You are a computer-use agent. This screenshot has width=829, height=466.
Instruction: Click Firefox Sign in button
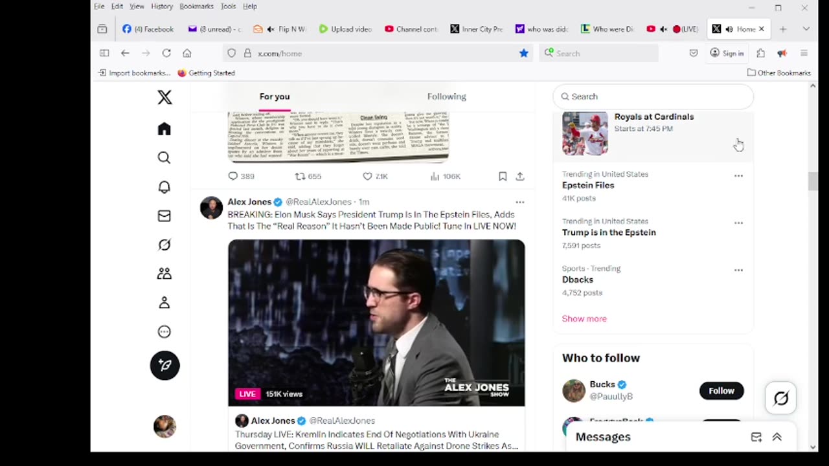tap(727, 53)
